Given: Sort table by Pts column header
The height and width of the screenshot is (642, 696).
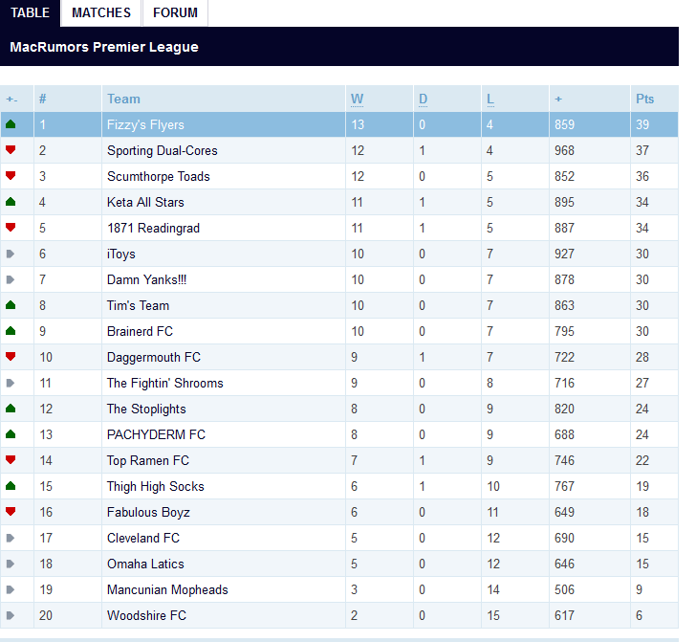Looking at the screenshot, I should pyautogui.click(x=644, y=99).
